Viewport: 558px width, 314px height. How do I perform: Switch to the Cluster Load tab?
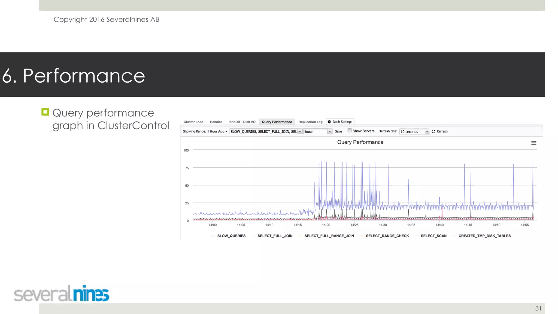[193, 122]
